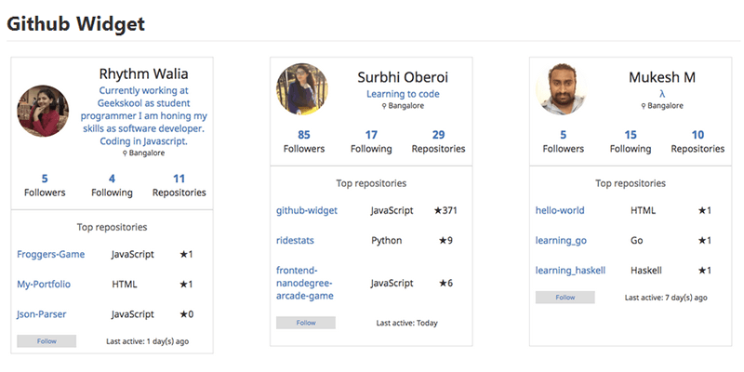
Task: Click Surbhi Oberoi's 'Learning to code' bio
Action: (403, 94)
